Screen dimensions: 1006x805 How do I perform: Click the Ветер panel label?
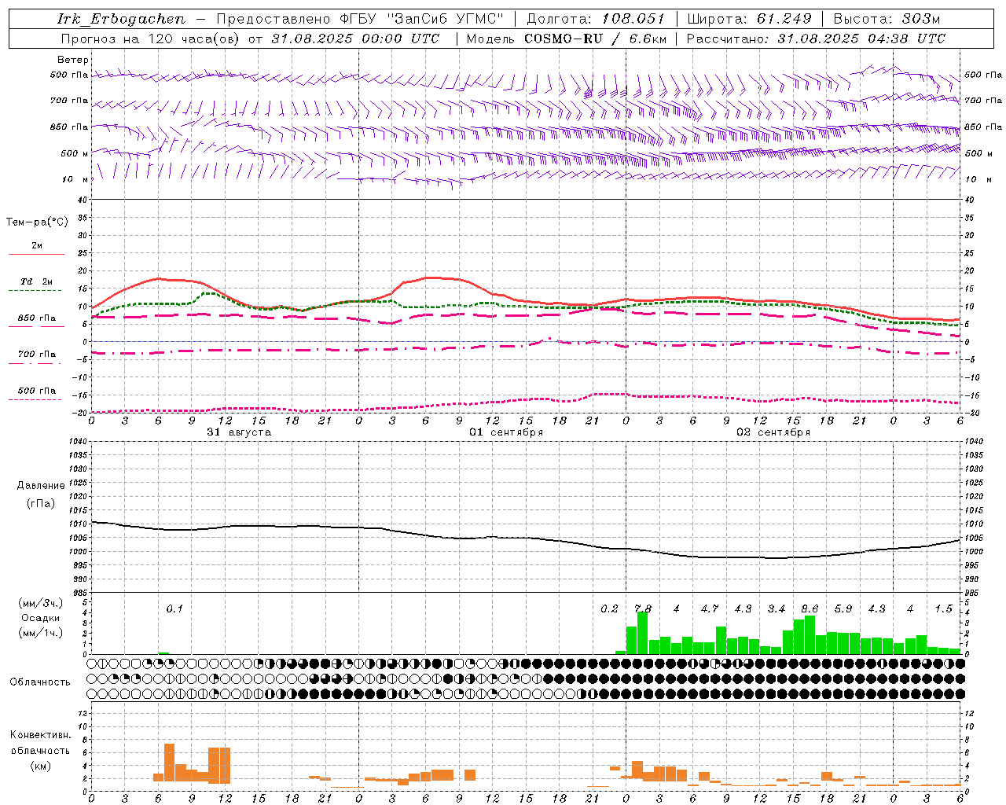click(x=73, y=60)
